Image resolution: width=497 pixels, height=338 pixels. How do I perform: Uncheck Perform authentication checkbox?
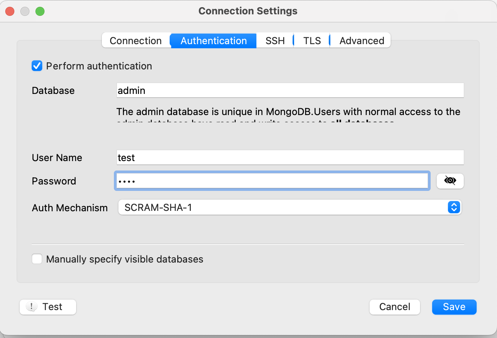pos(37,66)
